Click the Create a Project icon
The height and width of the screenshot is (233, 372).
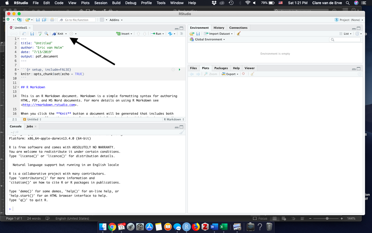19,20
